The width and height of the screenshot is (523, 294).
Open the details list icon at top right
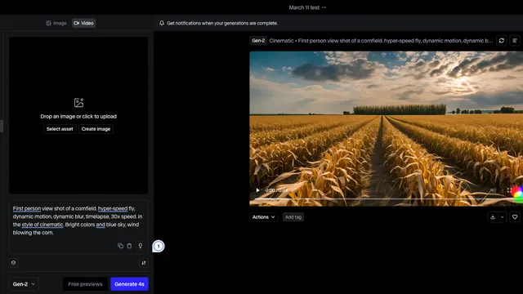click(x=515, y=41)
